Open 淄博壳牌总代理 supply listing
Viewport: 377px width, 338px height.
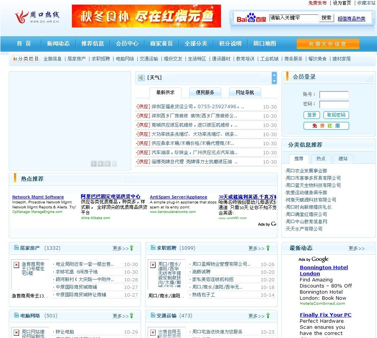tap(194, 162)
